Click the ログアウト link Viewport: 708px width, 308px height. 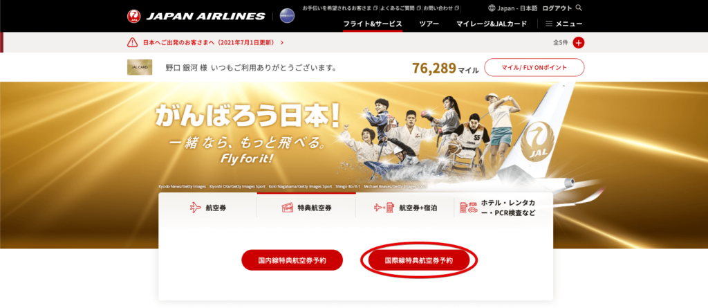[557, 8]
